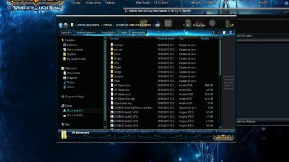The width and height of the screenshot is (289, 162).
Task: Sort by the Tamaño column header
Action: (207, 39)
